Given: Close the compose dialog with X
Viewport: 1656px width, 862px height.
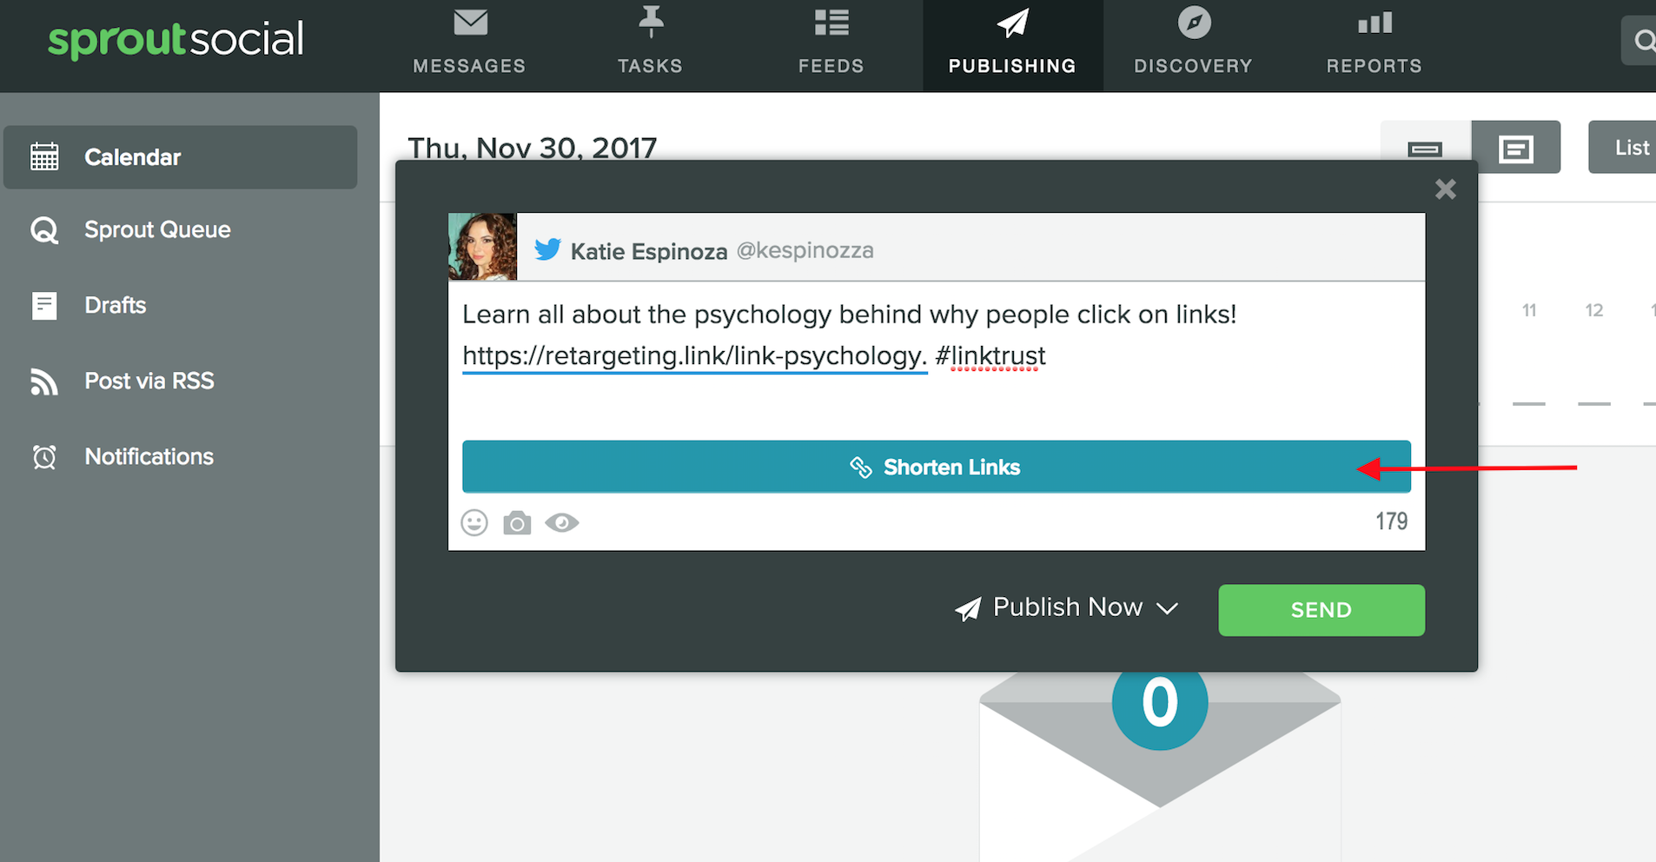Looking at the screenshot, I should coord(1446,189).
